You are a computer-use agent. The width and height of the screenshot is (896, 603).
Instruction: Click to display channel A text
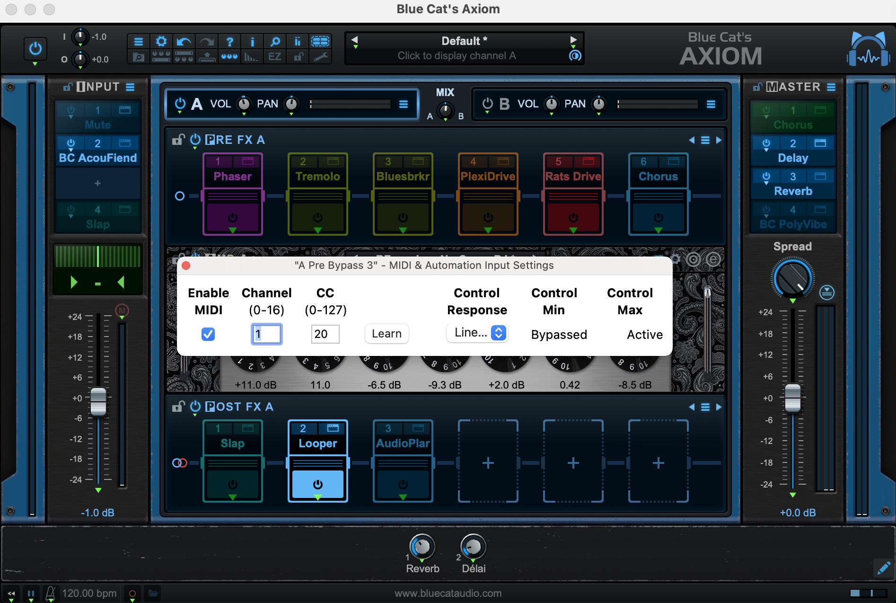457,56
